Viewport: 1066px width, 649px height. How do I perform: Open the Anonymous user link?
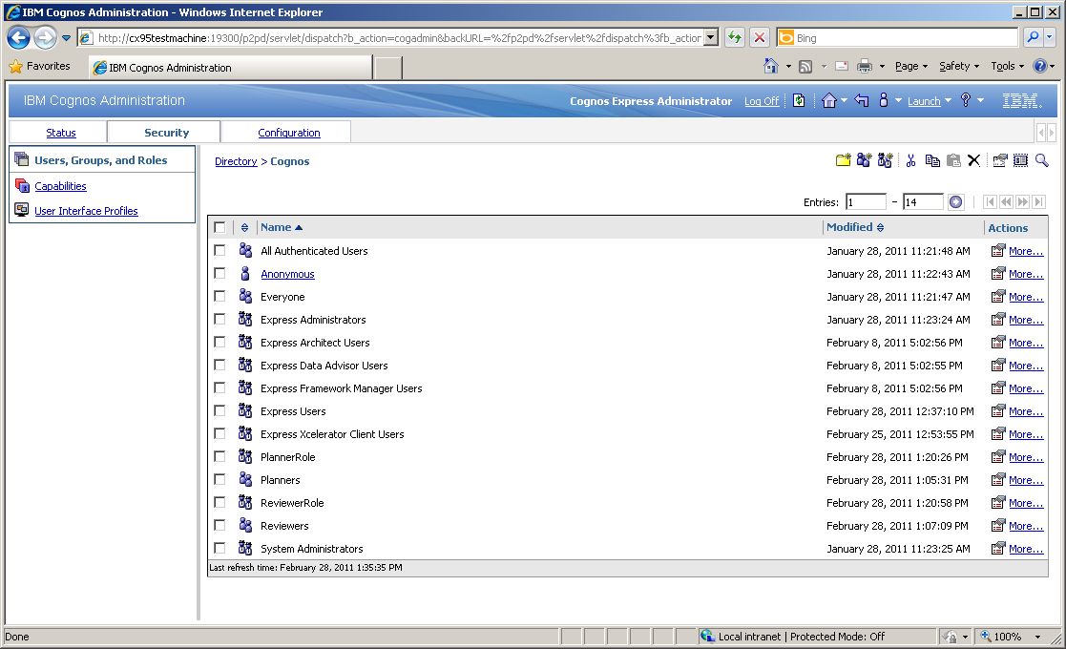click(x=287, y=274)
